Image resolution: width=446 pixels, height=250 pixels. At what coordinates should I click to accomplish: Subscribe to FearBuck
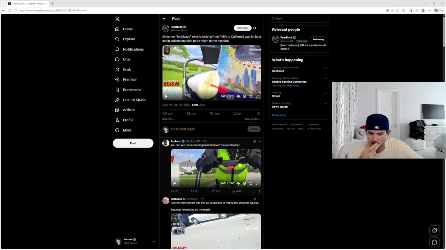coord(243,28)
